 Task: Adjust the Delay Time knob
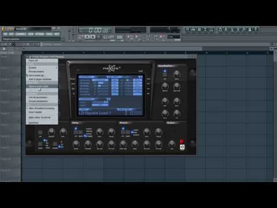(x=76, y=144)
